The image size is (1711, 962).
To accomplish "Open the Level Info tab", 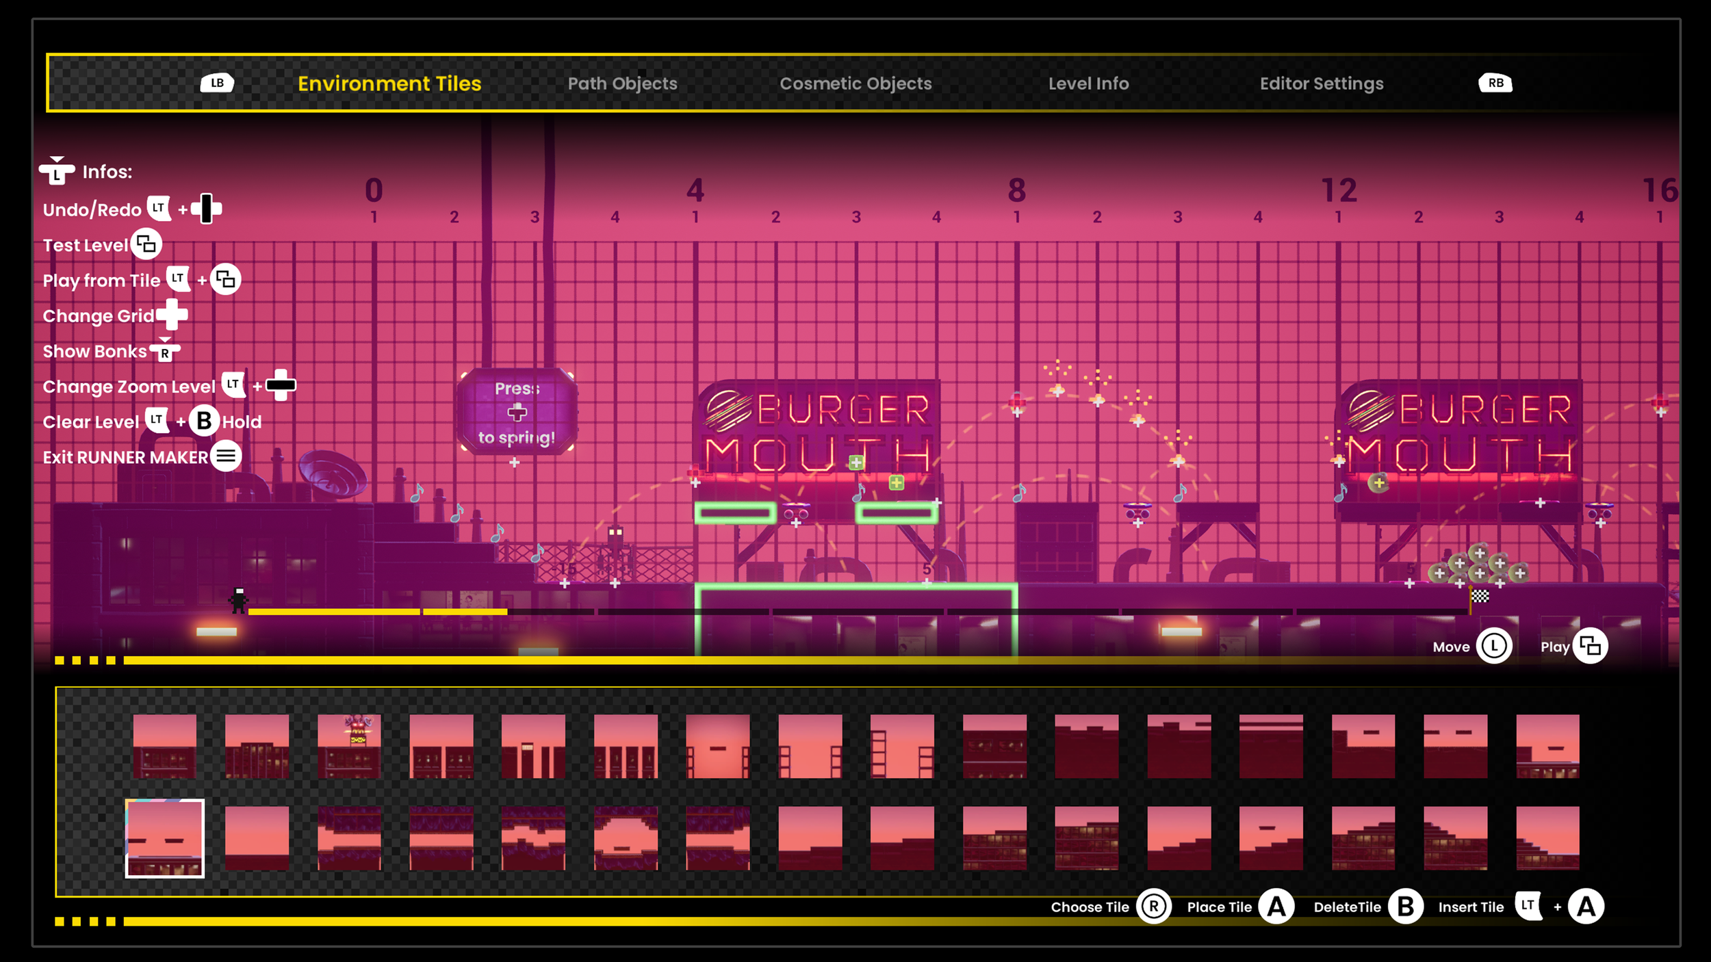I will (1088, 83).
